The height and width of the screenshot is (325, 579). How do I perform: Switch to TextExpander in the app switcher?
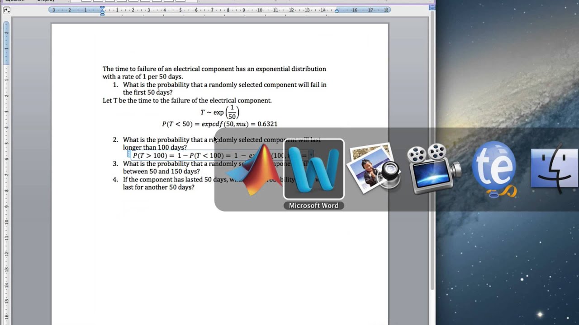point(494,169)
